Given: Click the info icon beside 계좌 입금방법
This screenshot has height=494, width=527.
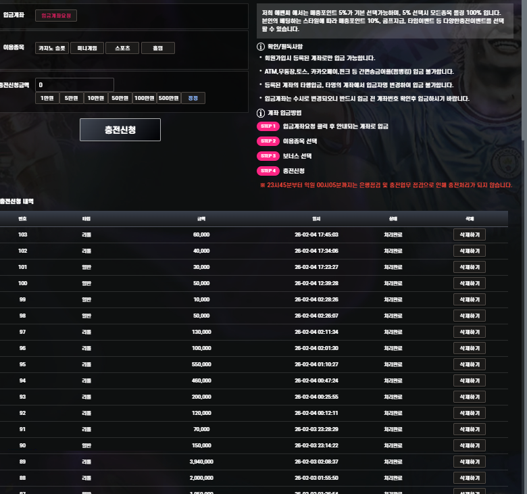Looking at the screenshot, I should click(261, 112).
